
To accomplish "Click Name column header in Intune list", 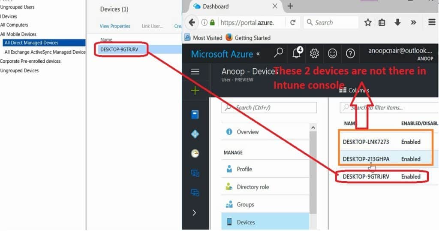I will 106,40.
